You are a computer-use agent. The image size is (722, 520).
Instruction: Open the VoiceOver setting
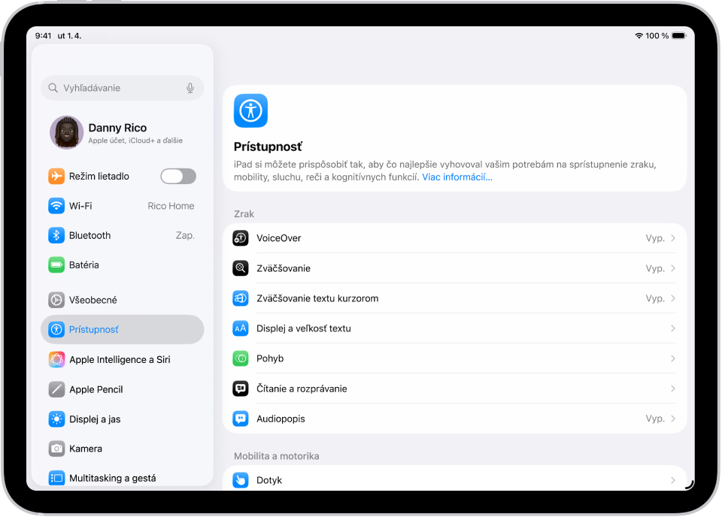454,238
